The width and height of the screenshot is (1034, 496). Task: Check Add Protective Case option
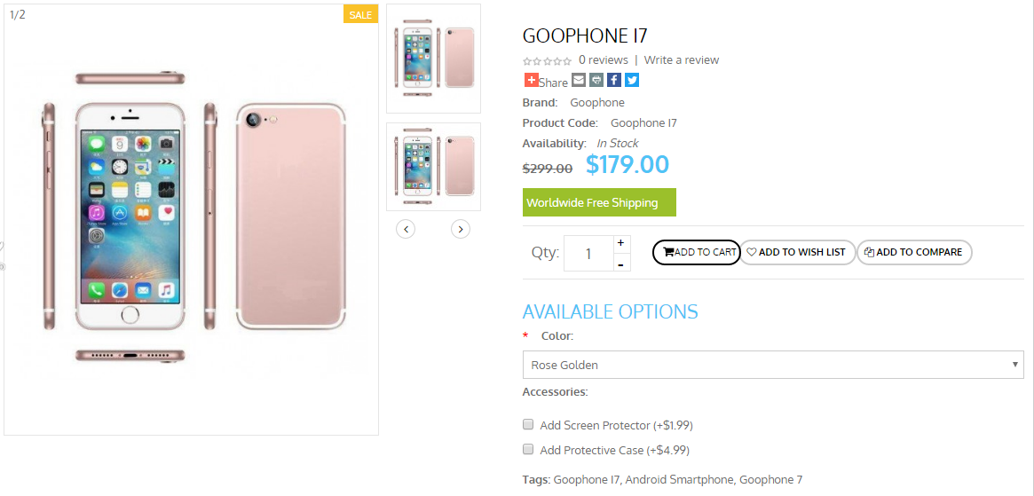coord(528,449)
